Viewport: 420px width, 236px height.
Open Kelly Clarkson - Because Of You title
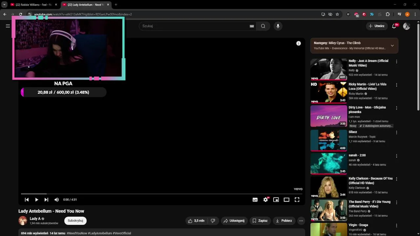pyautogui.click(x=370, y=181)
